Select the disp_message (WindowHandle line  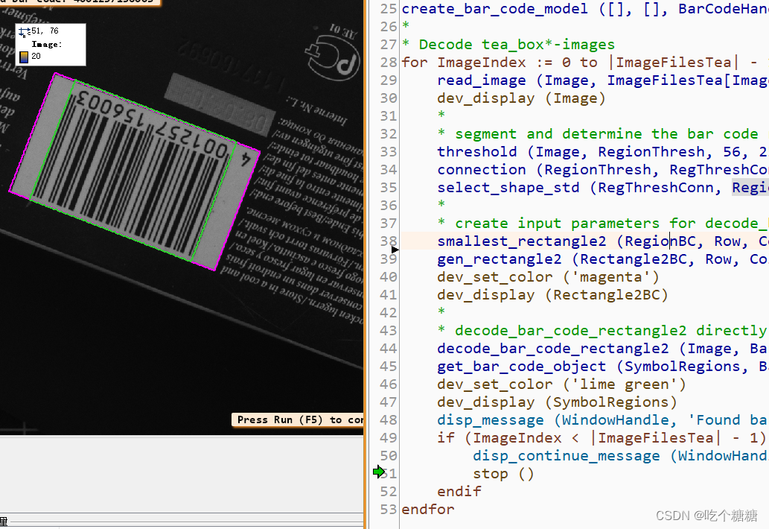603,420
